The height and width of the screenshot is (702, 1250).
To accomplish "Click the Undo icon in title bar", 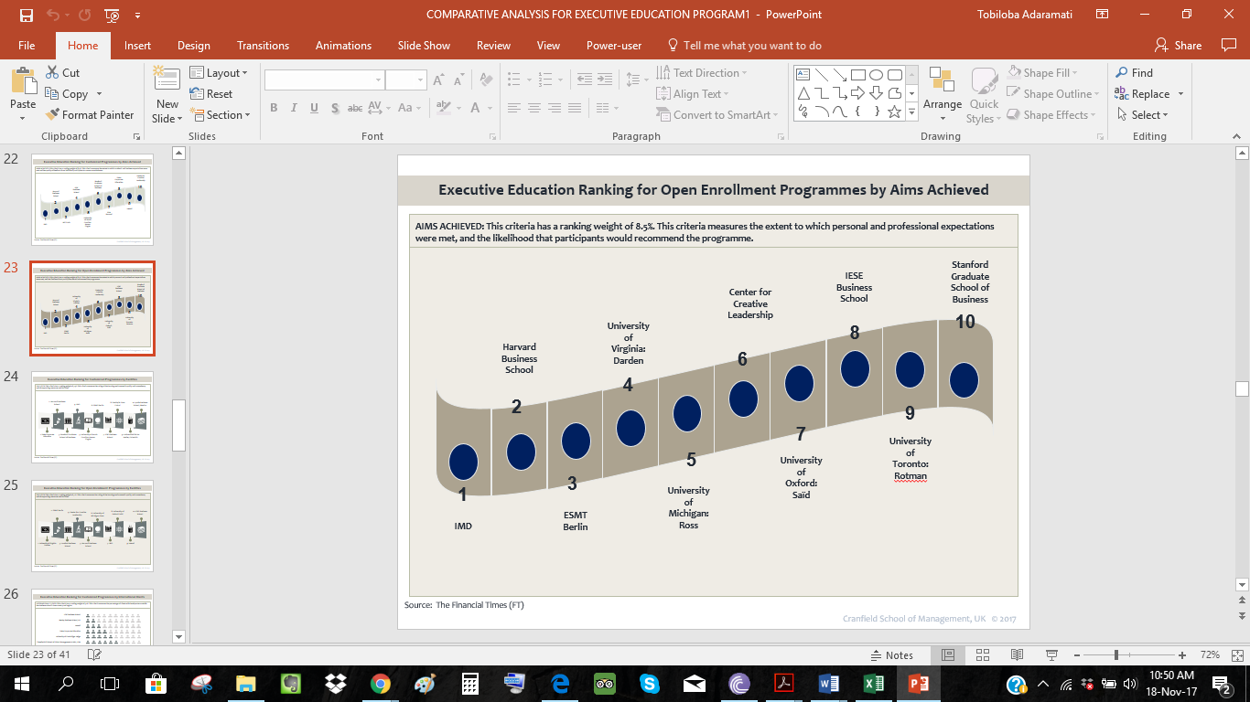I will tap(53, 15).
